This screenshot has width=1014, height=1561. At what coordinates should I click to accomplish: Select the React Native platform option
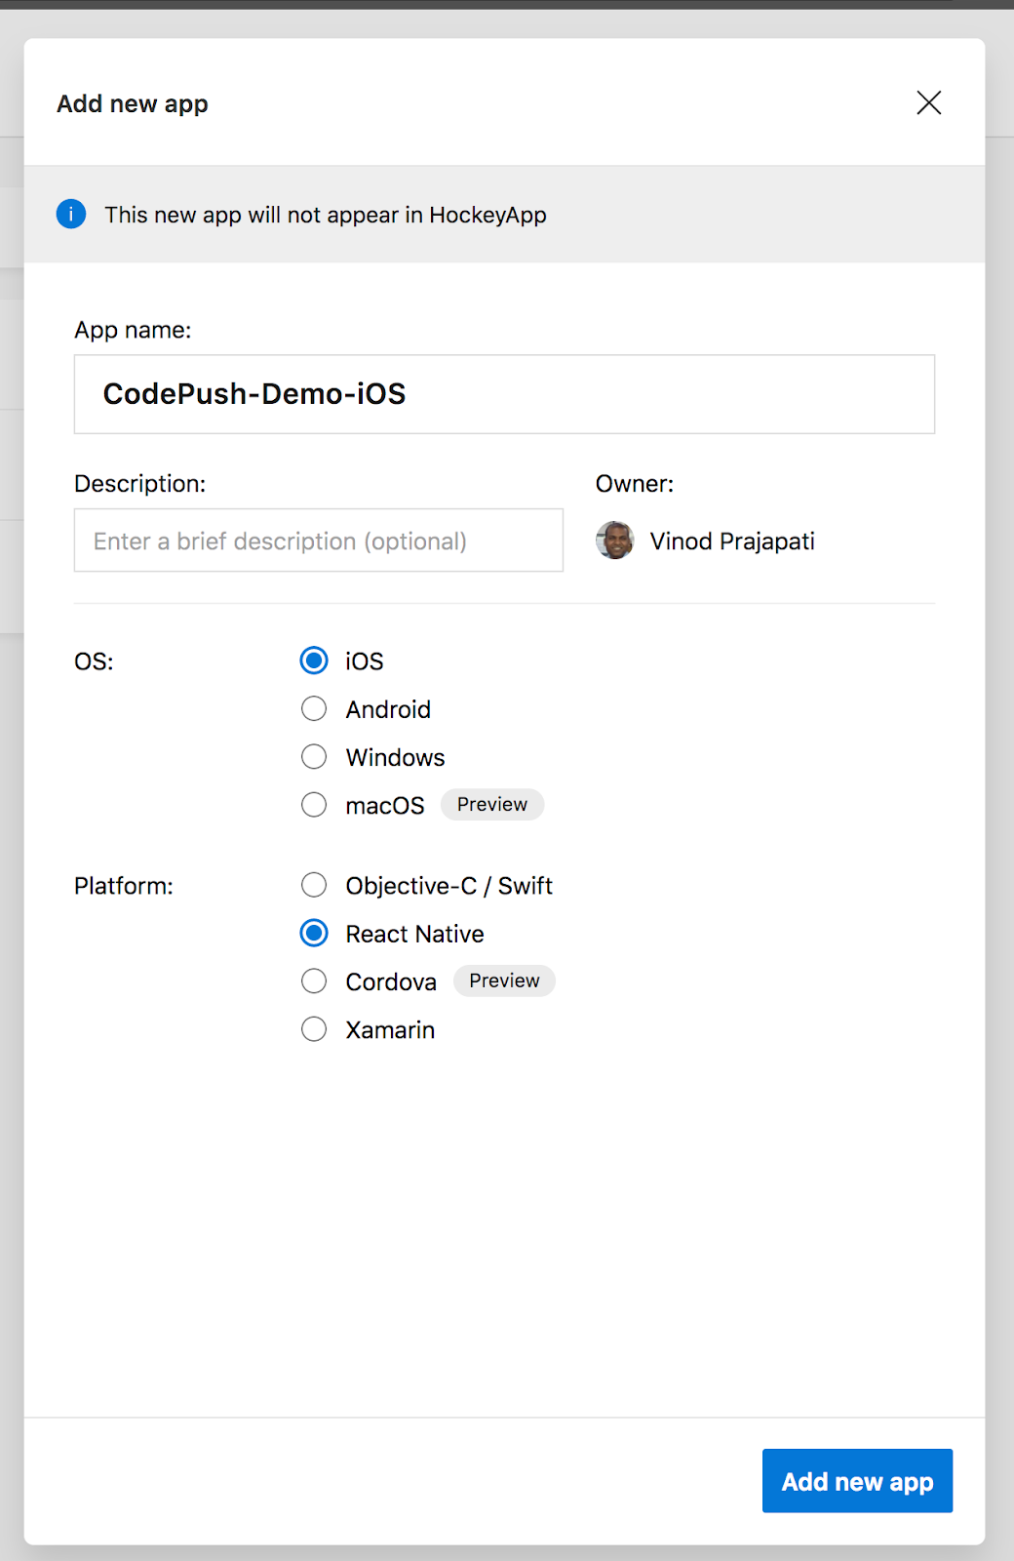314,934
